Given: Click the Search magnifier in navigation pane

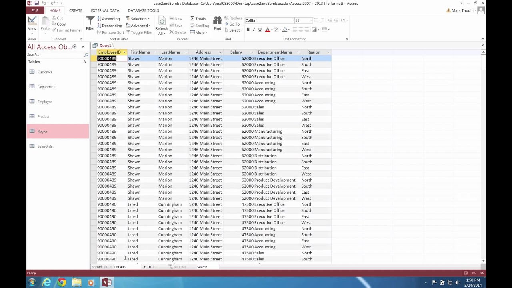Looking at the screenshot, I should click(x=86, y=54).
